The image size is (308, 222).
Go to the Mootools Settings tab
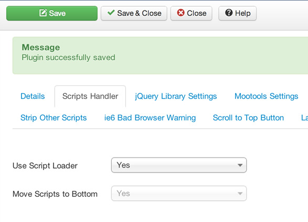click(x=267, y=96)
